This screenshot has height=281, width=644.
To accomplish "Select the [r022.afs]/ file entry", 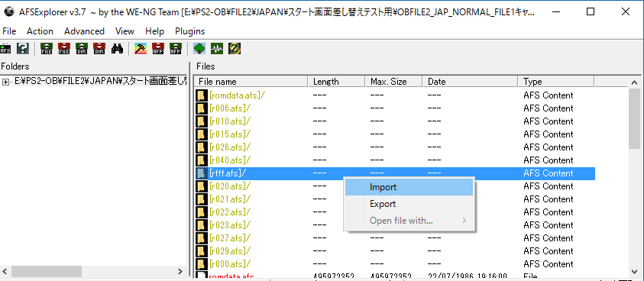I will [x=230, y=212].
